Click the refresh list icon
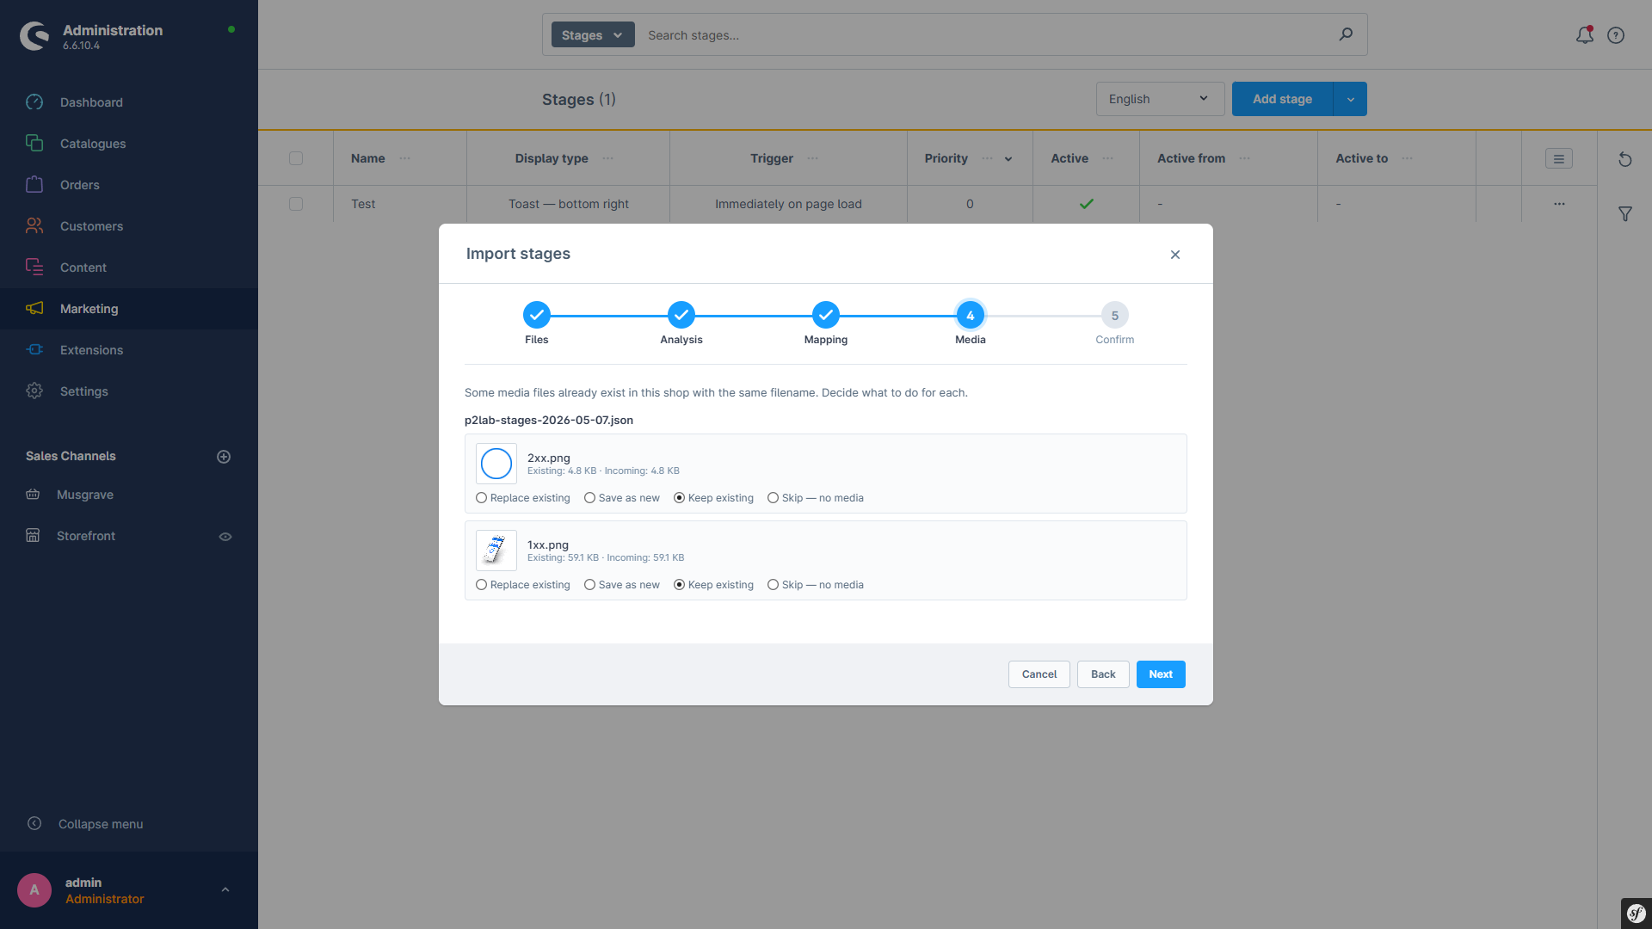1652x929 pixels. click(x=1624, y=159)
